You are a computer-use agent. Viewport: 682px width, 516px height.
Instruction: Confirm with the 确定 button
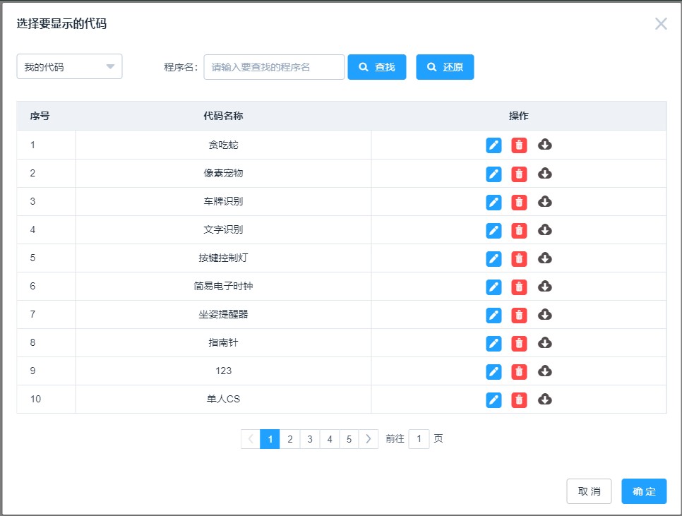click(644, 491)
